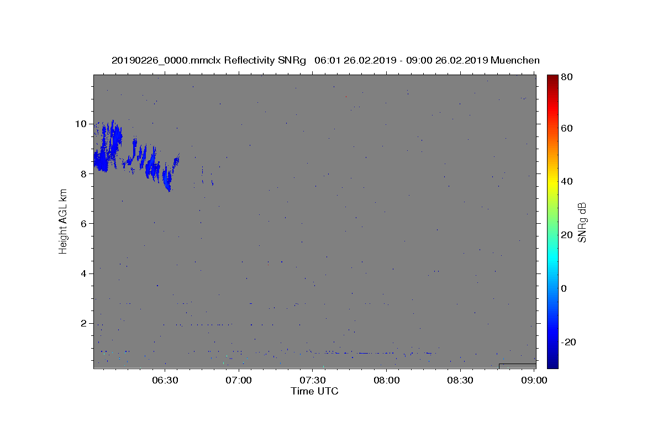Click the 07:30 time tick label
Screen dimensions: 663x442
point(312,380)
